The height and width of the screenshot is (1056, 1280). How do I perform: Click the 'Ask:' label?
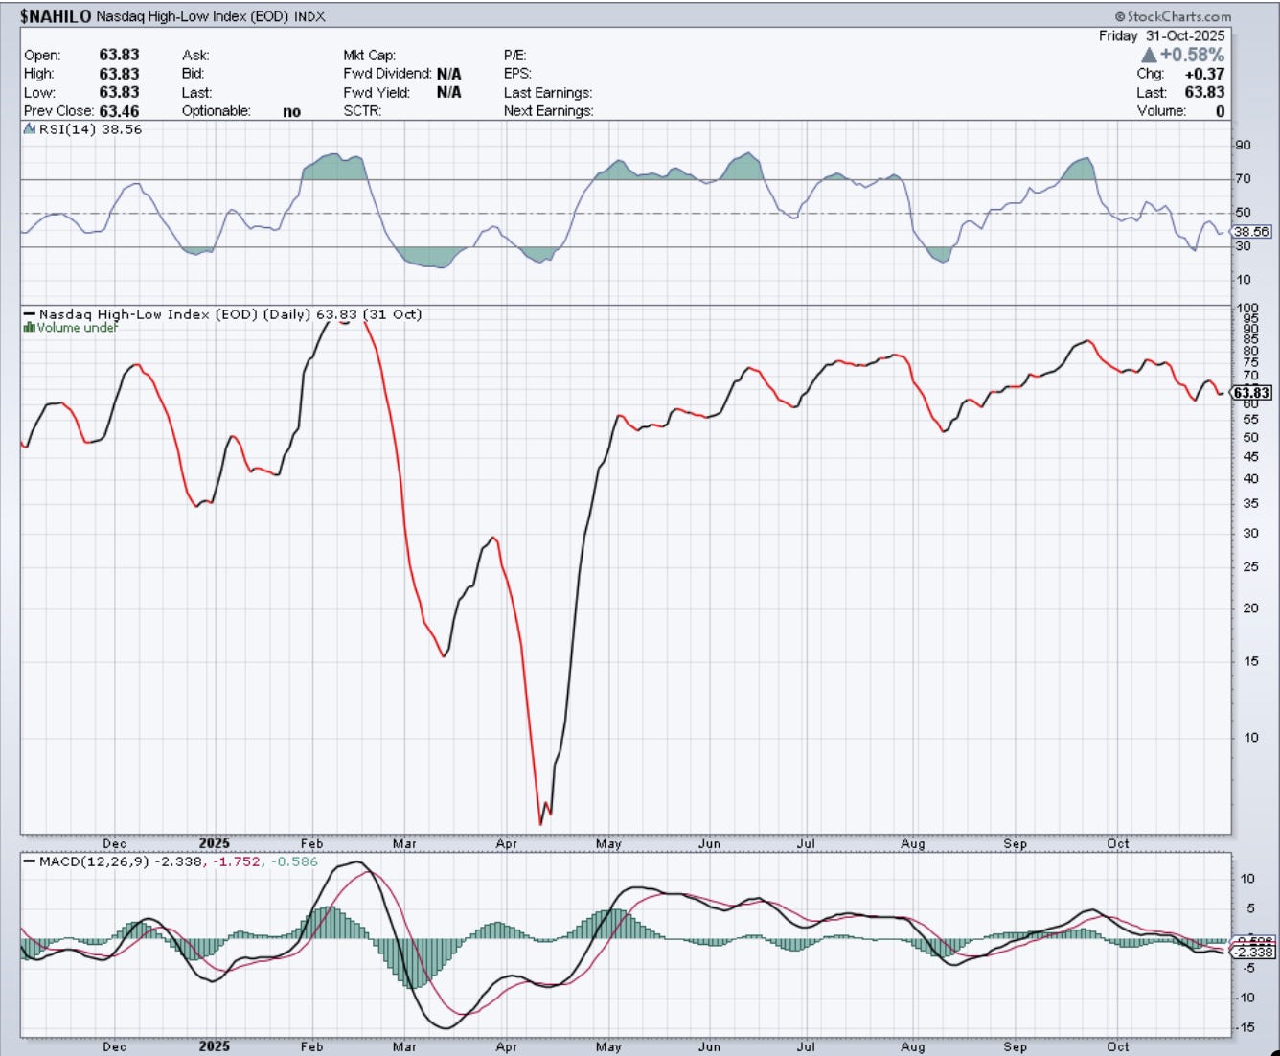195,56
